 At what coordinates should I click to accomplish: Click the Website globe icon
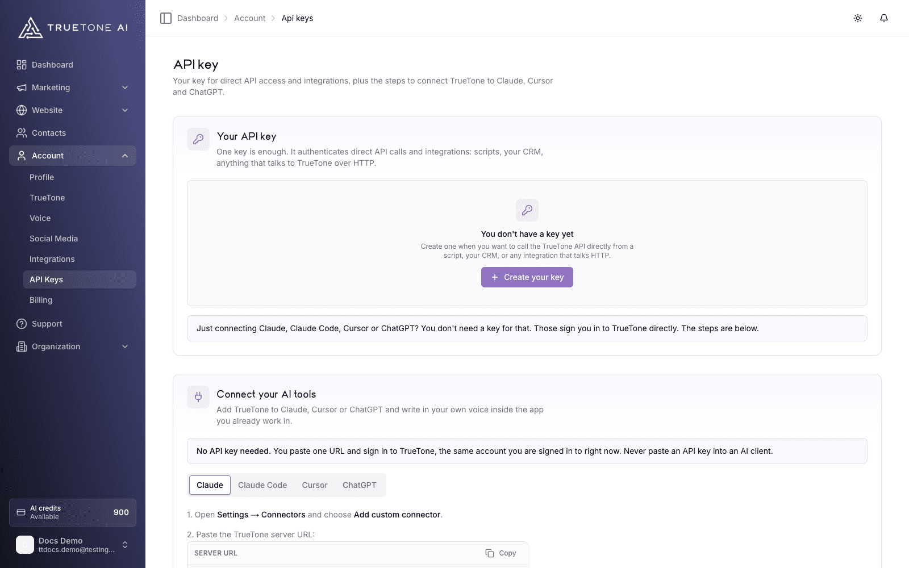[x=22, y=110]
